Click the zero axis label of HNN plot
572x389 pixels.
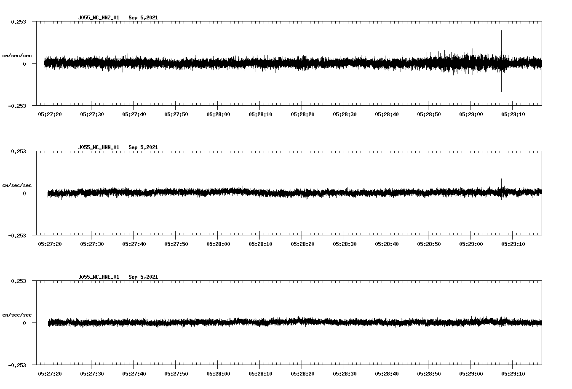click(x=24, y=194)
